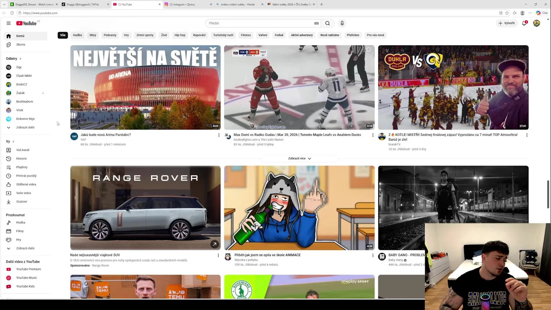The height and width of the screenshot is (310, 551).
Task: Open options for KOTLE MISTŘI video
Action: [527, 135]
